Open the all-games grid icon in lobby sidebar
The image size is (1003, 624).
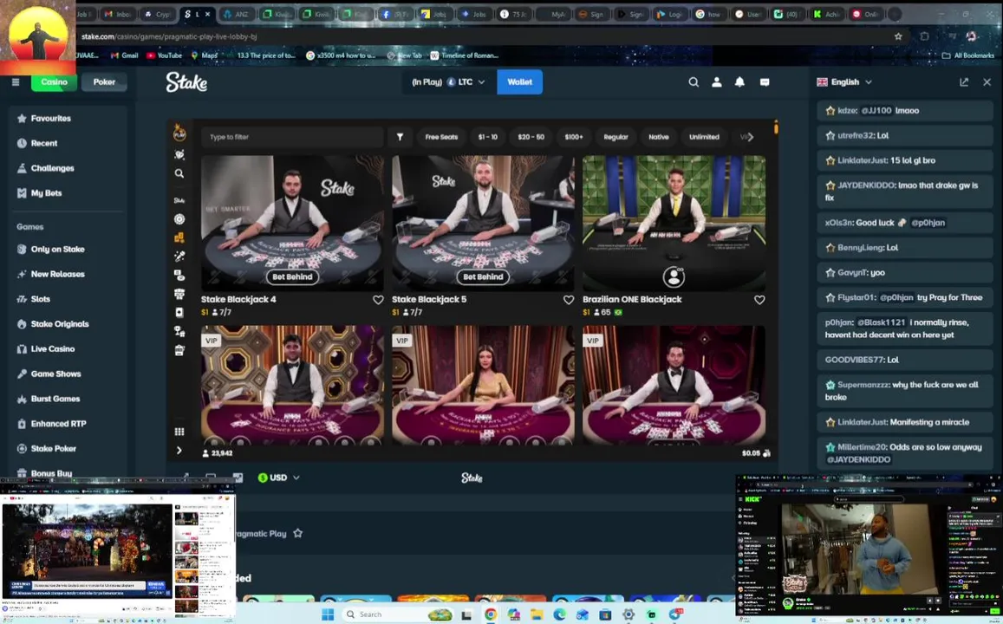click(x=179, y=432)
